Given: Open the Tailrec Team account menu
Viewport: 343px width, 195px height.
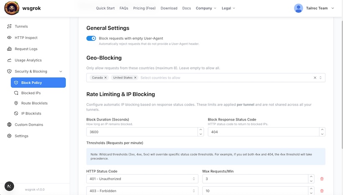Looking at the screenshot, I should (x=314, y=8).
